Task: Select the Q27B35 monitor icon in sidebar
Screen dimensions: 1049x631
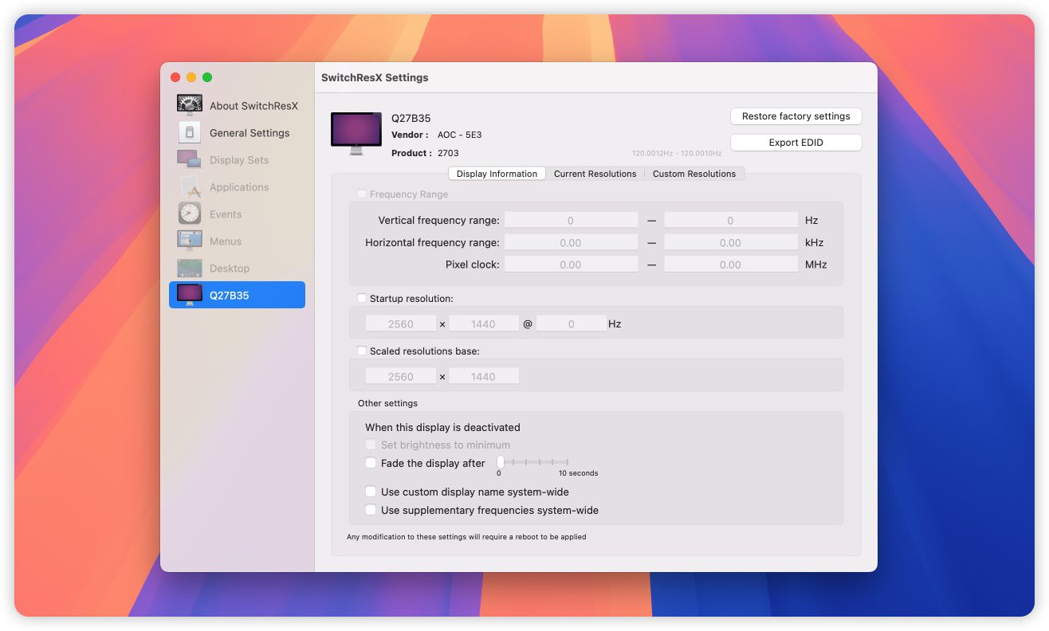Action: tap(190, 295)
